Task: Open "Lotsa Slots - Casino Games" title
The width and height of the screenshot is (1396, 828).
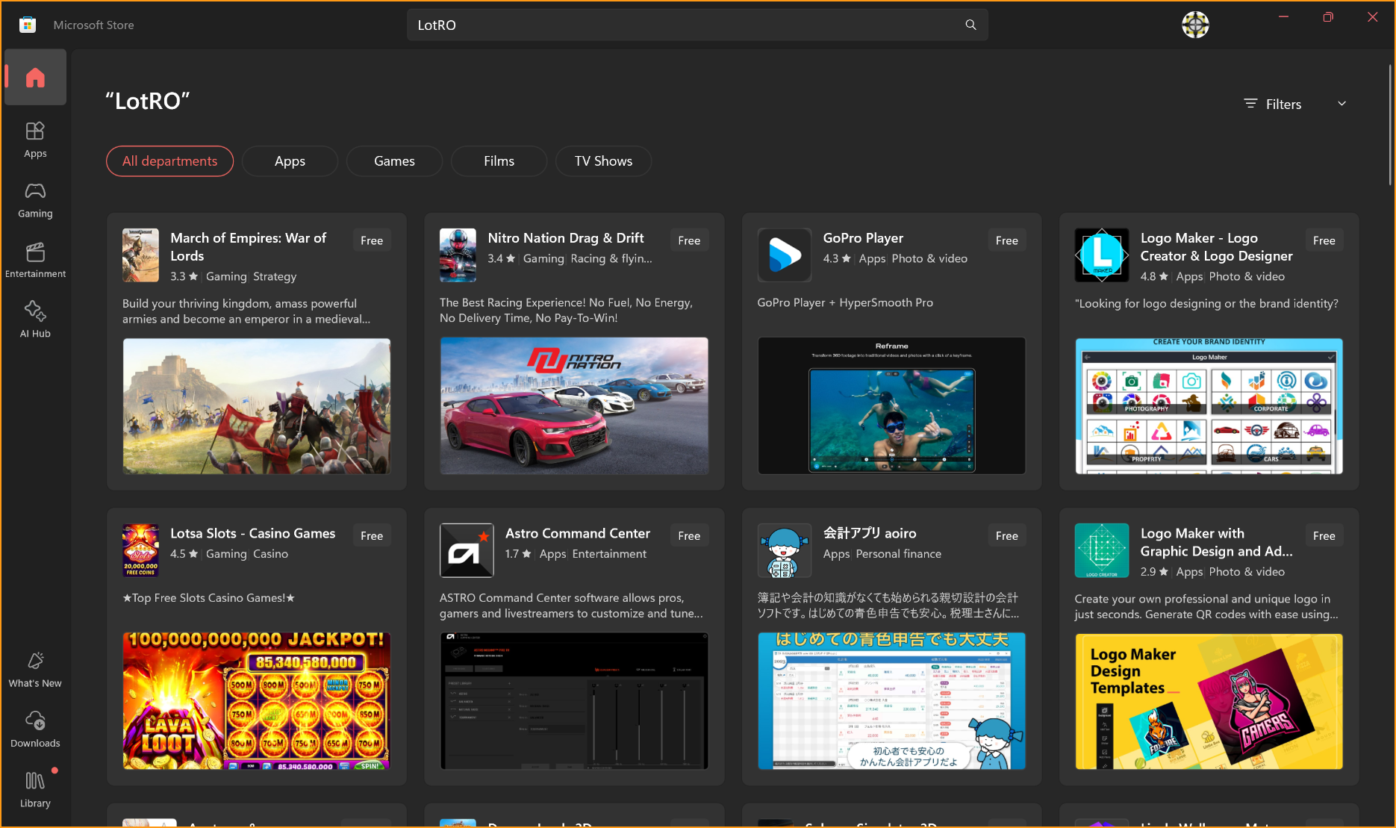Action: (x=253, y=533)
